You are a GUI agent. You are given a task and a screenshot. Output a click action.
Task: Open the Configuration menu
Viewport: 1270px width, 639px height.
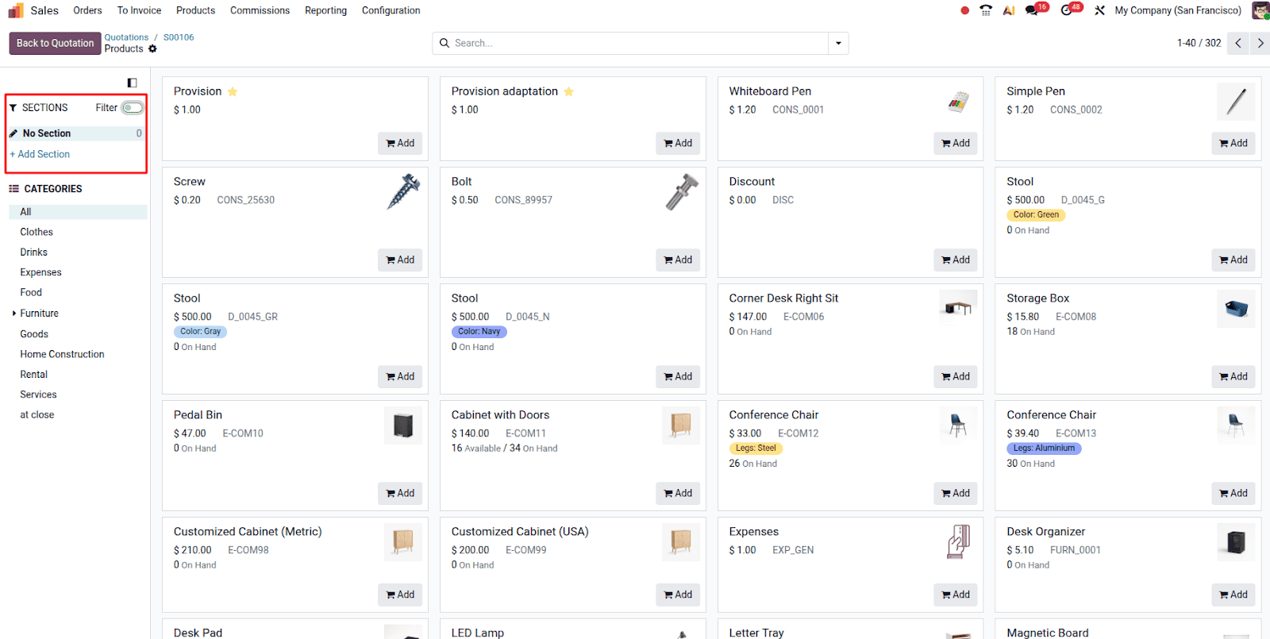(391, 10)
